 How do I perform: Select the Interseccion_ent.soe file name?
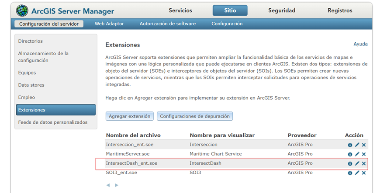pyautogui.click(x=130, y=145)
